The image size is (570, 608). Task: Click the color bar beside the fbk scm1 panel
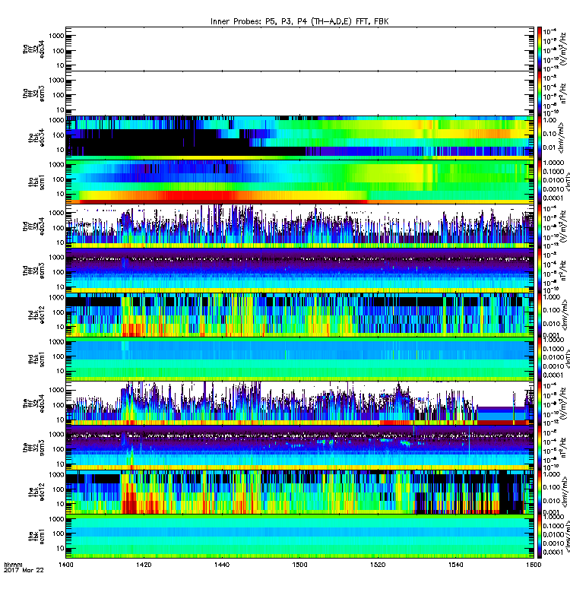coord(540,537)
